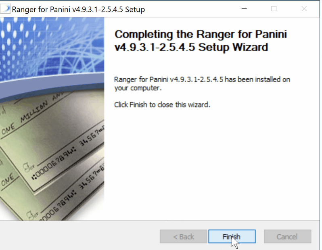
Task: Click the 'For' memo line on the lower check
Action: [32, 214]
